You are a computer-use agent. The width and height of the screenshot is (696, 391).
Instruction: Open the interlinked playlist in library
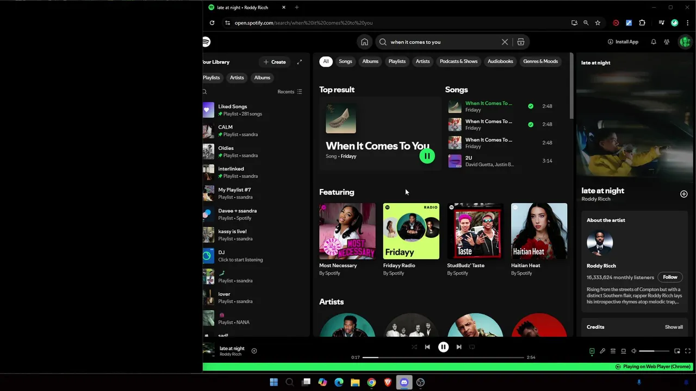click(253, 173)
